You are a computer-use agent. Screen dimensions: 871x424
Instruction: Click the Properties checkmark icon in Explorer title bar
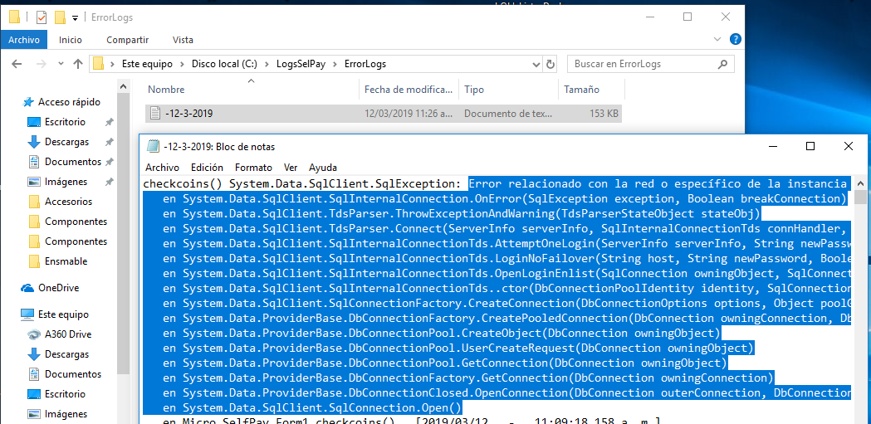42,17
